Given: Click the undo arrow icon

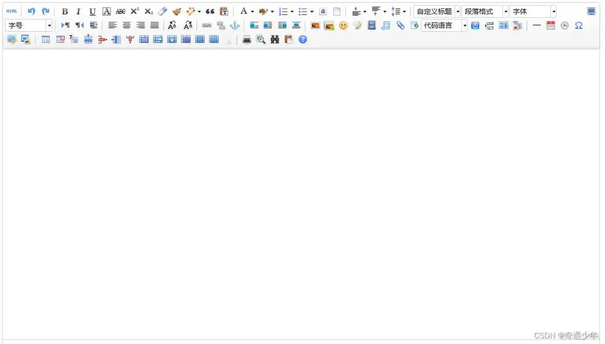Looking at the screenshot, I should (32, 11).
